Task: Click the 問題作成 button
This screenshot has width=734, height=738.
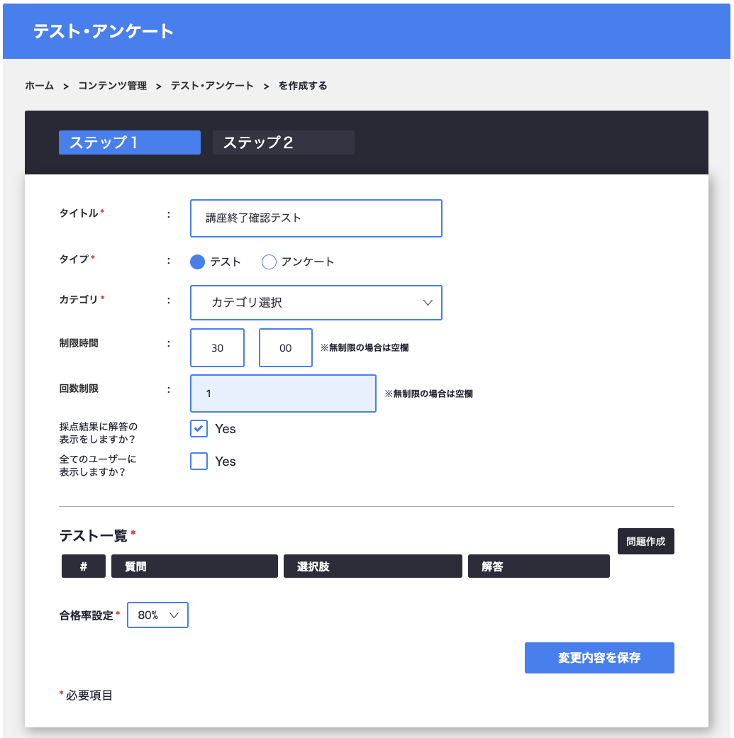Action: point(645,542)
